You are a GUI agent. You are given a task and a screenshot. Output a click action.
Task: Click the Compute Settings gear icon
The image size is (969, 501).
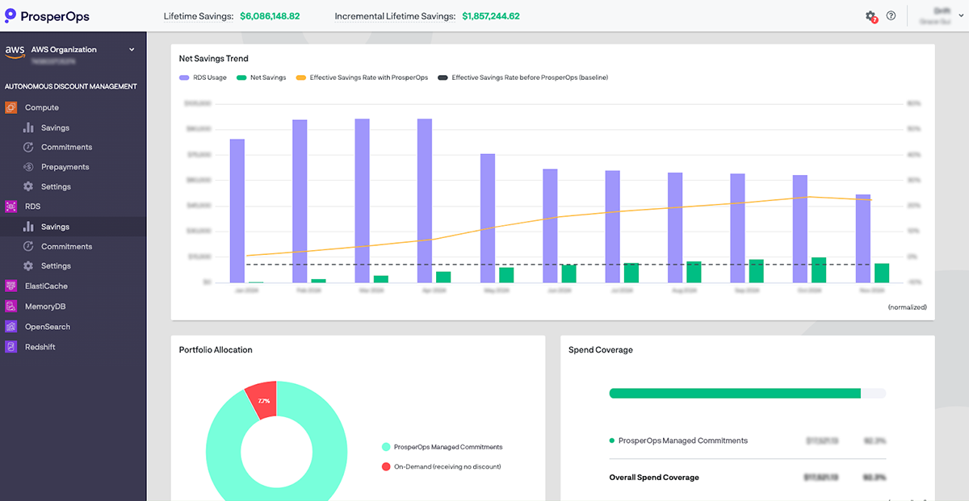coord(28,186)
